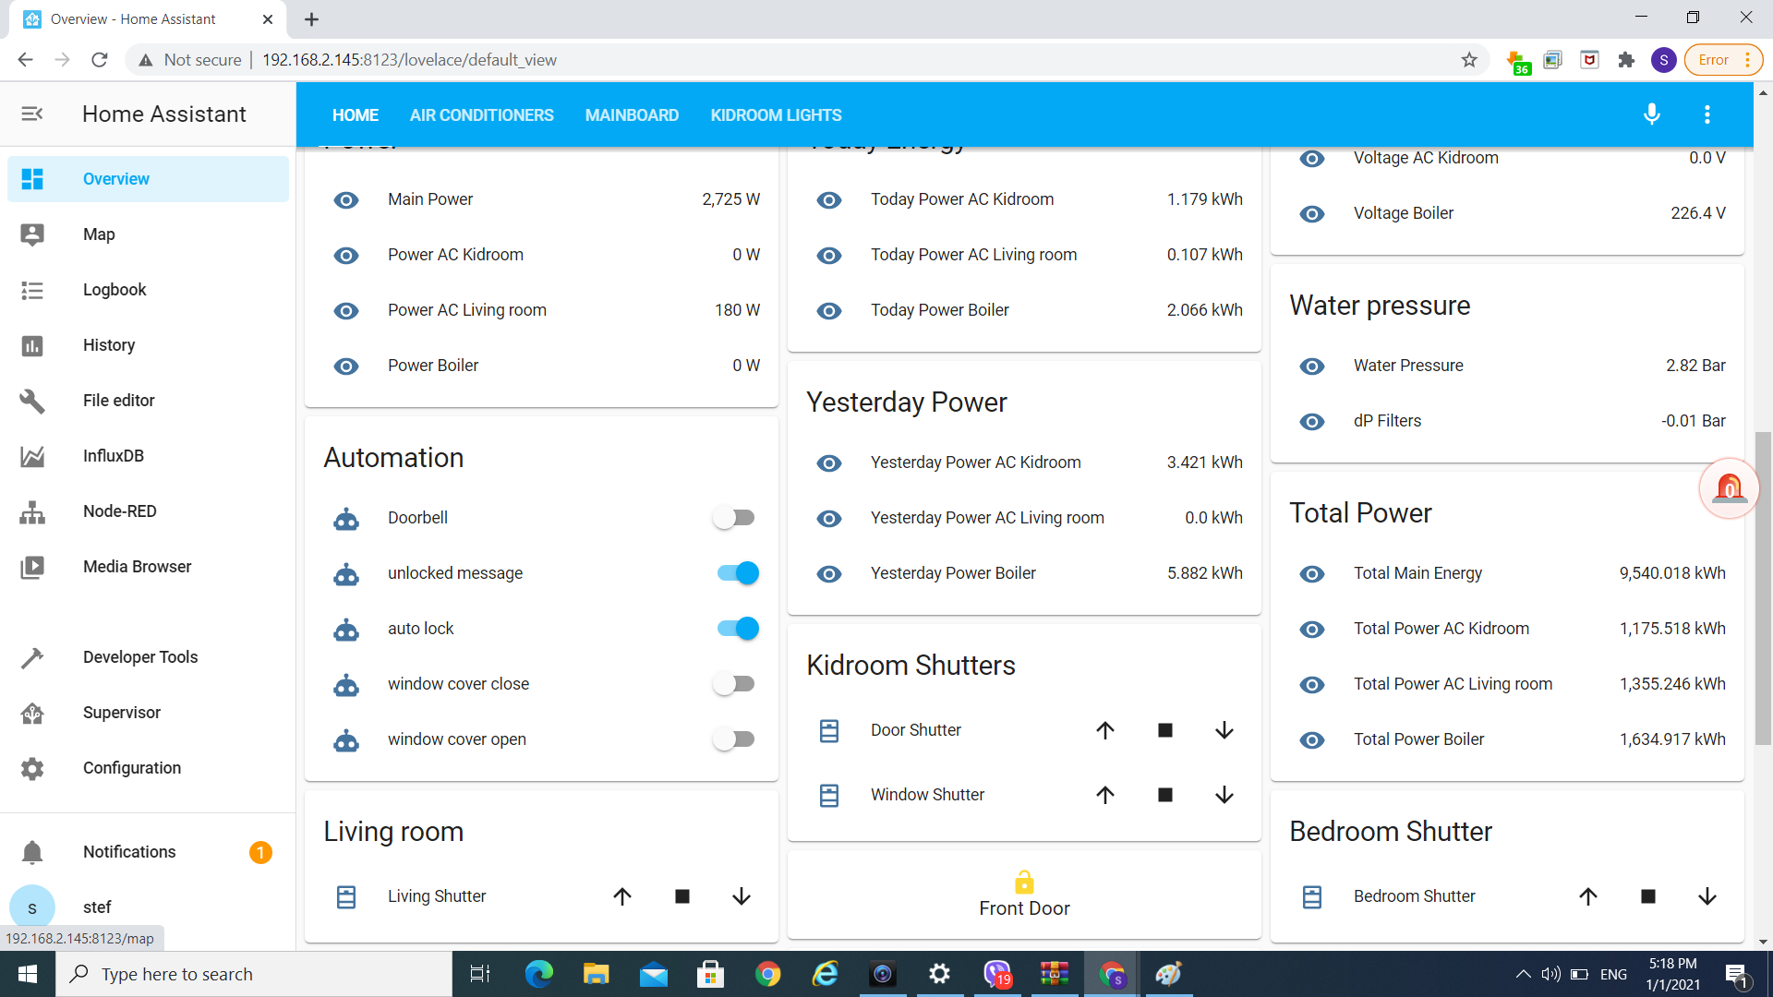1773x997 pixels.
Task: Open Developer Tools
Action: point(148,657)
